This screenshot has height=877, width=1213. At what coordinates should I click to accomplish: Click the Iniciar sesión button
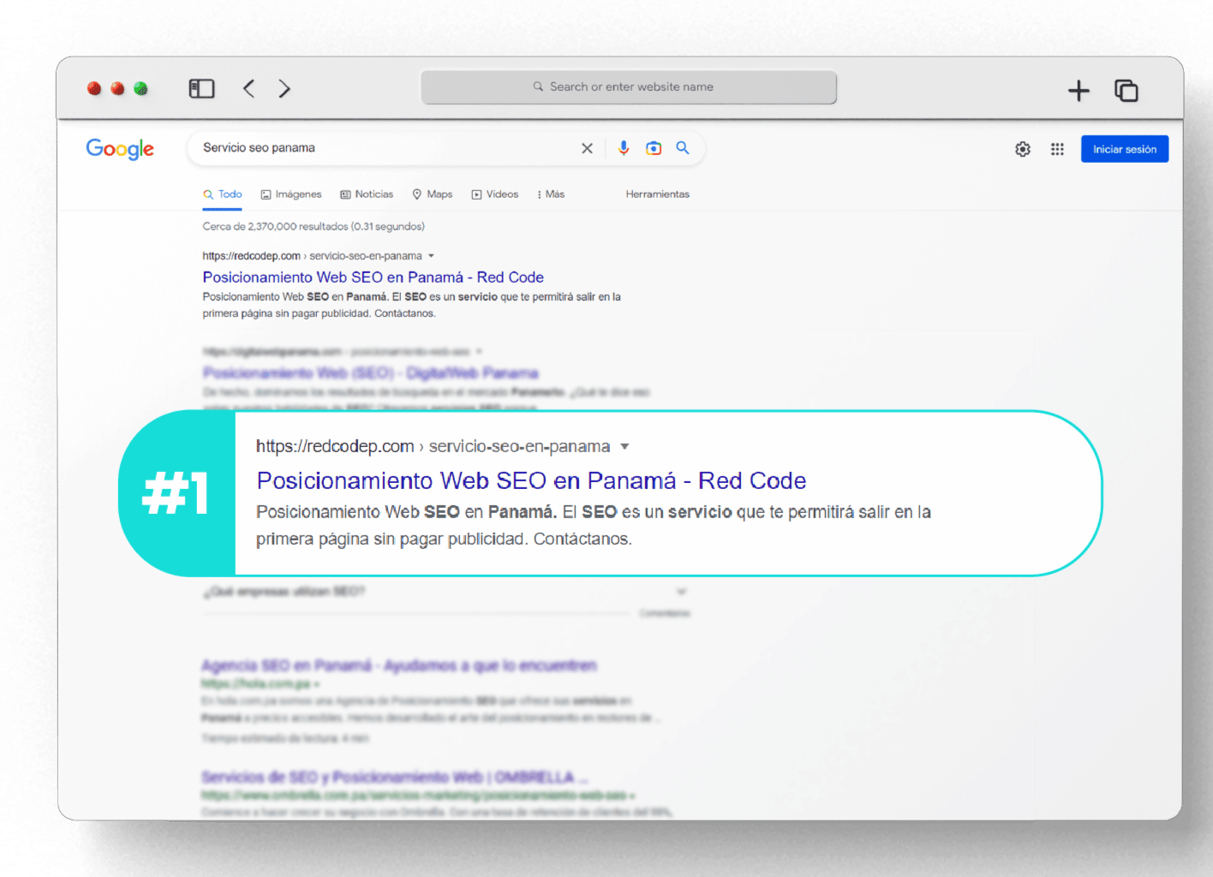click(x=1124, y=148)
